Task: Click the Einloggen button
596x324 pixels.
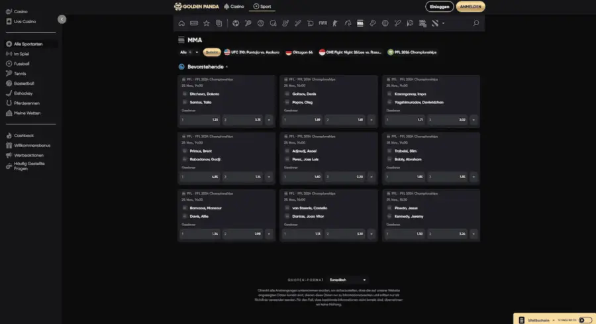Action: [x=440, y=7]
